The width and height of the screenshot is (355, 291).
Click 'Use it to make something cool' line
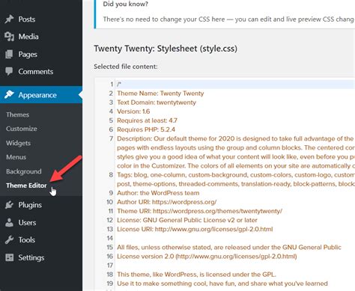[x=222, y=284]
